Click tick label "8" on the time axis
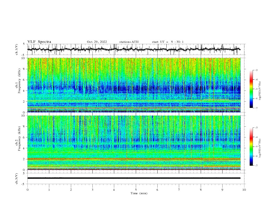 (x=201, y=190)
